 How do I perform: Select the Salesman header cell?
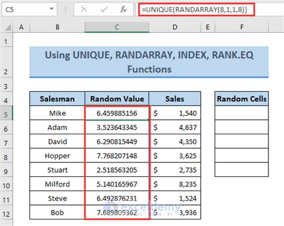pyautogui.click(x=57, y=99)
